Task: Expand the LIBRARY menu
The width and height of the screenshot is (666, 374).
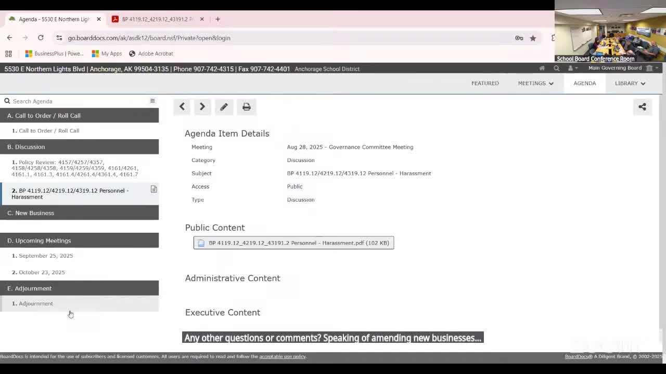Action: [x=630, y=83]
